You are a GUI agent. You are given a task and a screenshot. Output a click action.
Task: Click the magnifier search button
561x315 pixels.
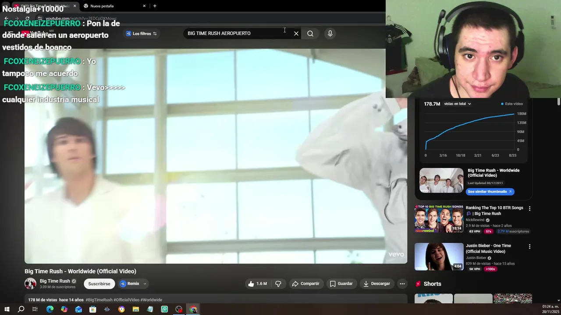(310, 33)
